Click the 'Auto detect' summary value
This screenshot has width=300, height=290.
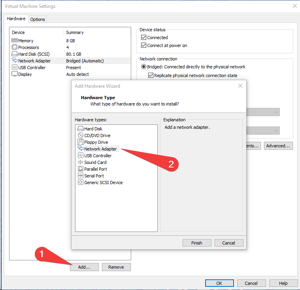pos(77,74)
